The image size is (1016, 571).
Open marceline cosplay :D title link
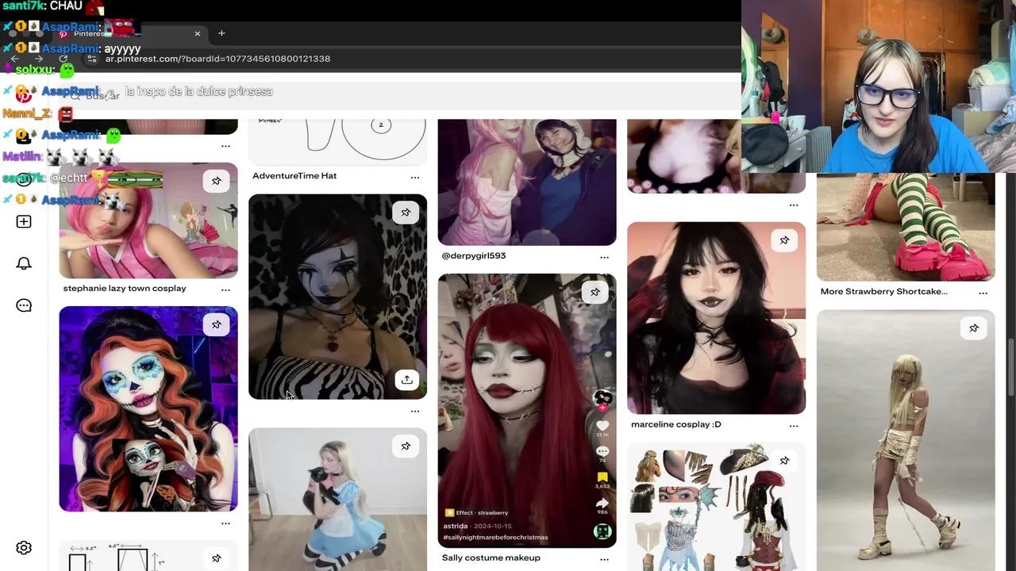pos(676,425)
